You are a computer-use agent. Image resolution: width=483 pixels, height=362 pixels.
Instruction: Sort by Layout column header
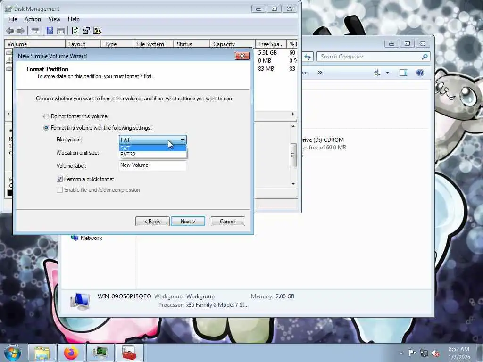coord(83,44)
